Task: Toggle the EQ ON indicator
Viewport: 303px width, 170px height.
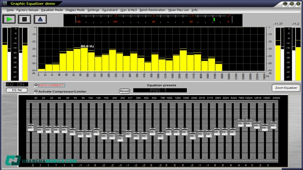Action: click(x=17, y=84)
